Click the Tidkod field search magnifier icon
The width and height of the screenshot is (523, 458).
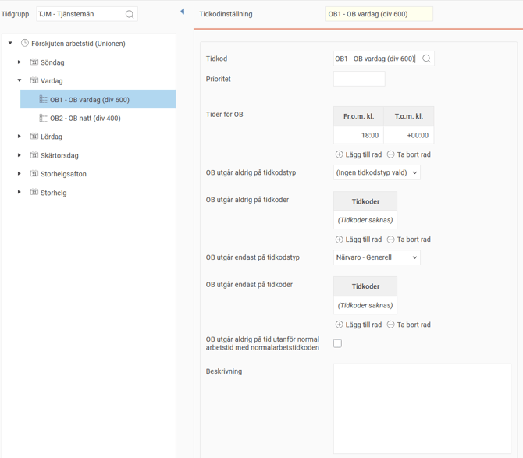click(426, 59)
